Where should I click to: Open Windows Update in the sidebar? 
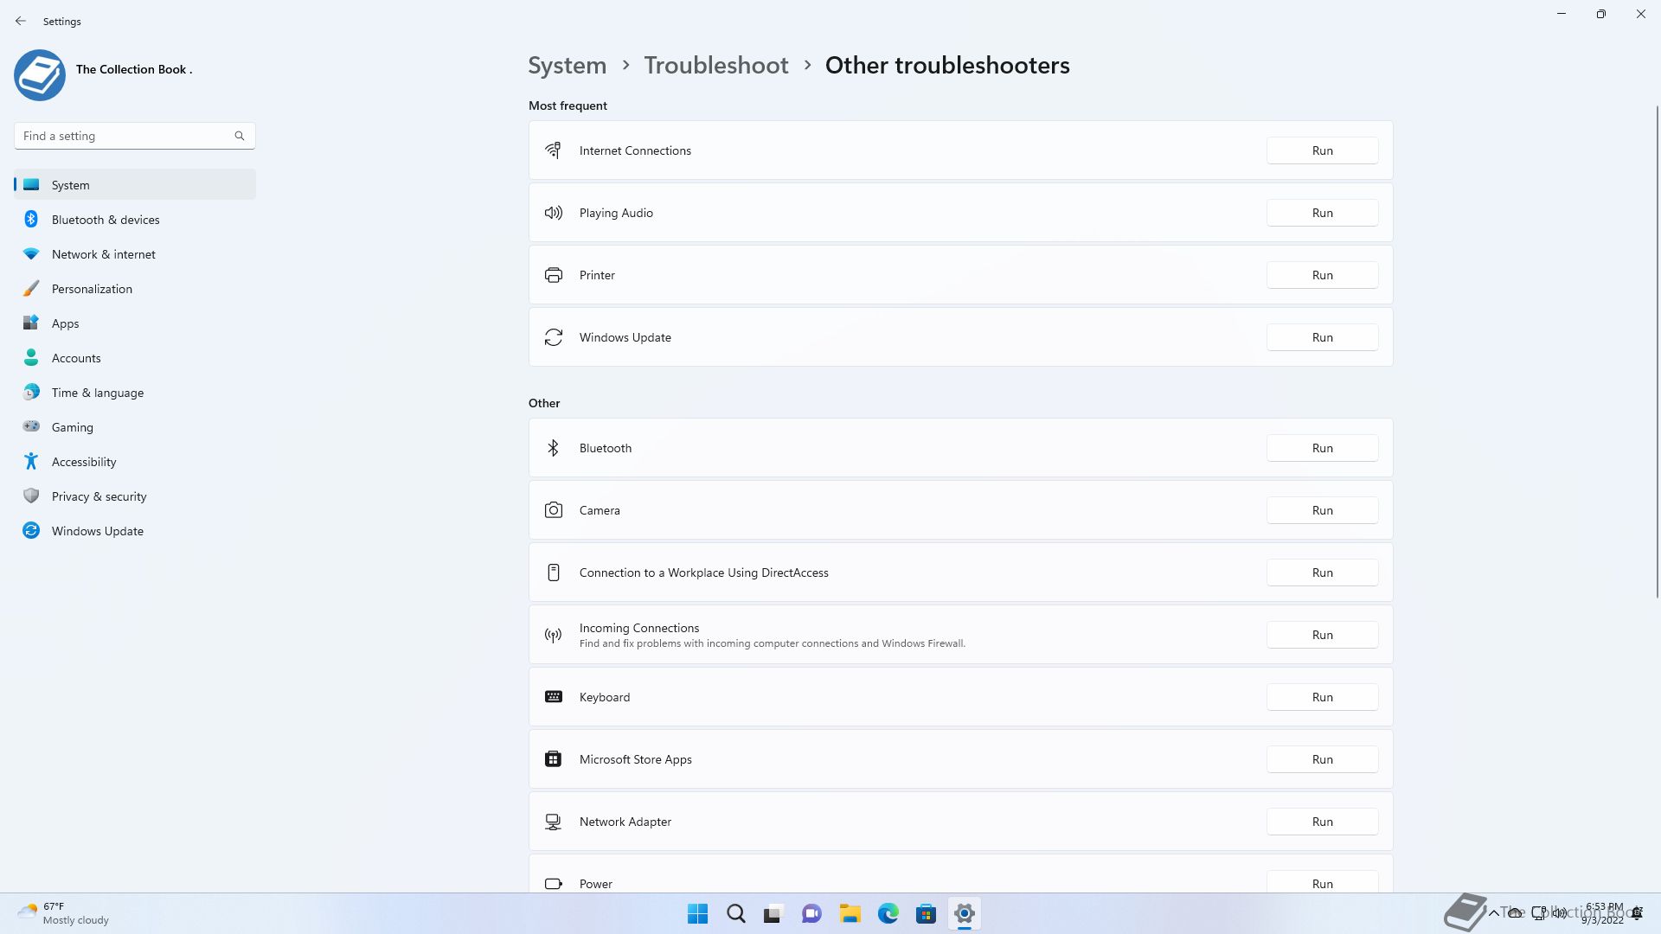tap(97, 531)
